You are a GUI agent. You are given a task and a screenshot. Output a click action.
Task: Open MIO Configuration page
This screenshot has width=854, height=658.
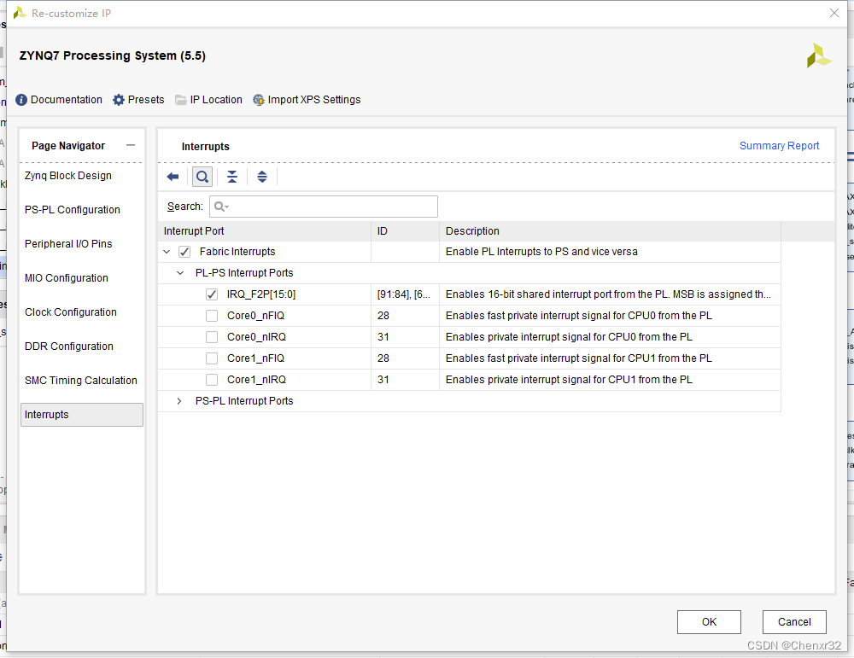[x=67, y=278]
